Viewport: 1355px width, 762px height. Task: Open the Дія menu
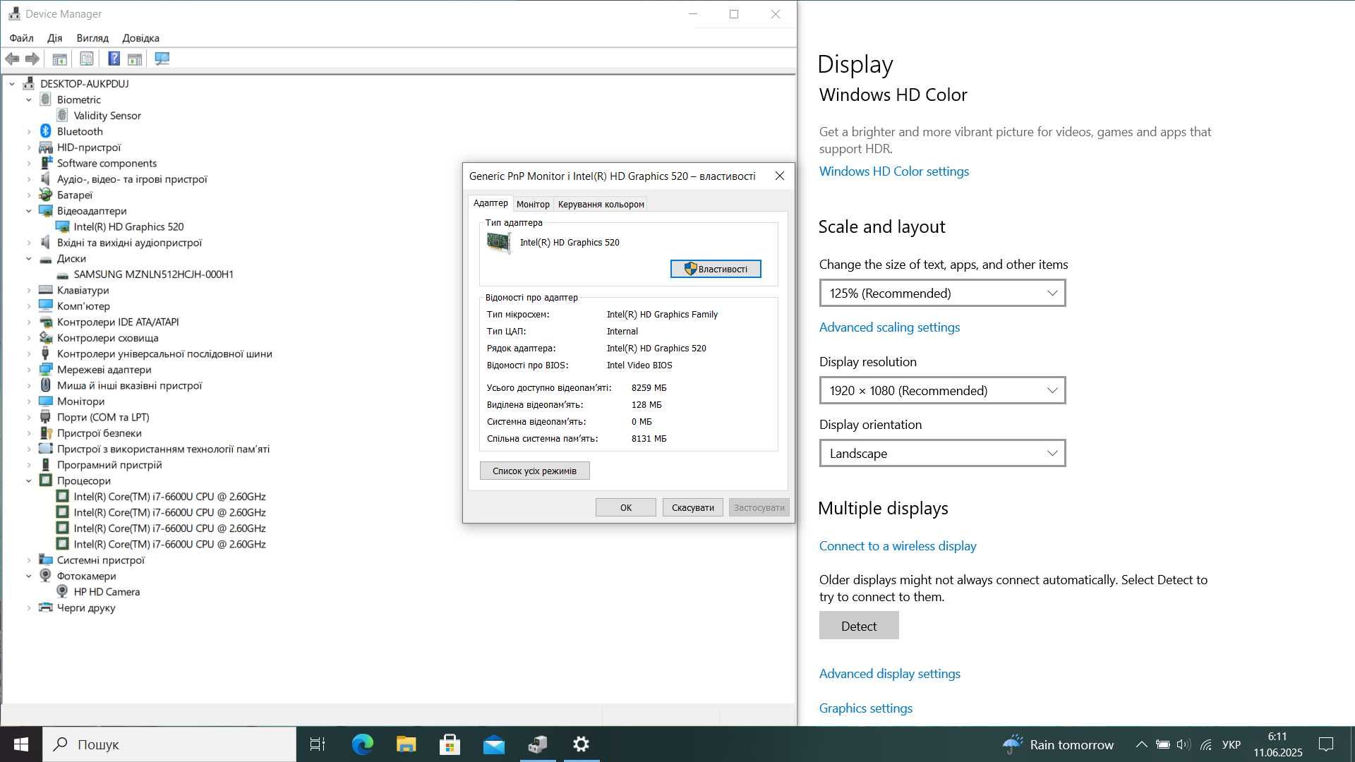click(54, 38)
